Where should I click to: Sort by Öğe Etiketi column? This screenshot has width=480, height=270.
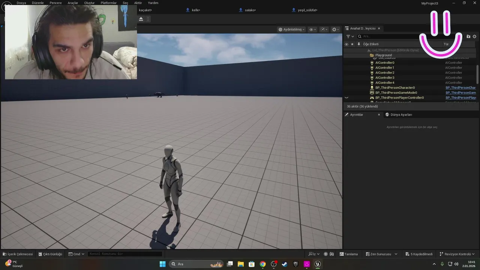pyautogui.click(x=371, y=44)
